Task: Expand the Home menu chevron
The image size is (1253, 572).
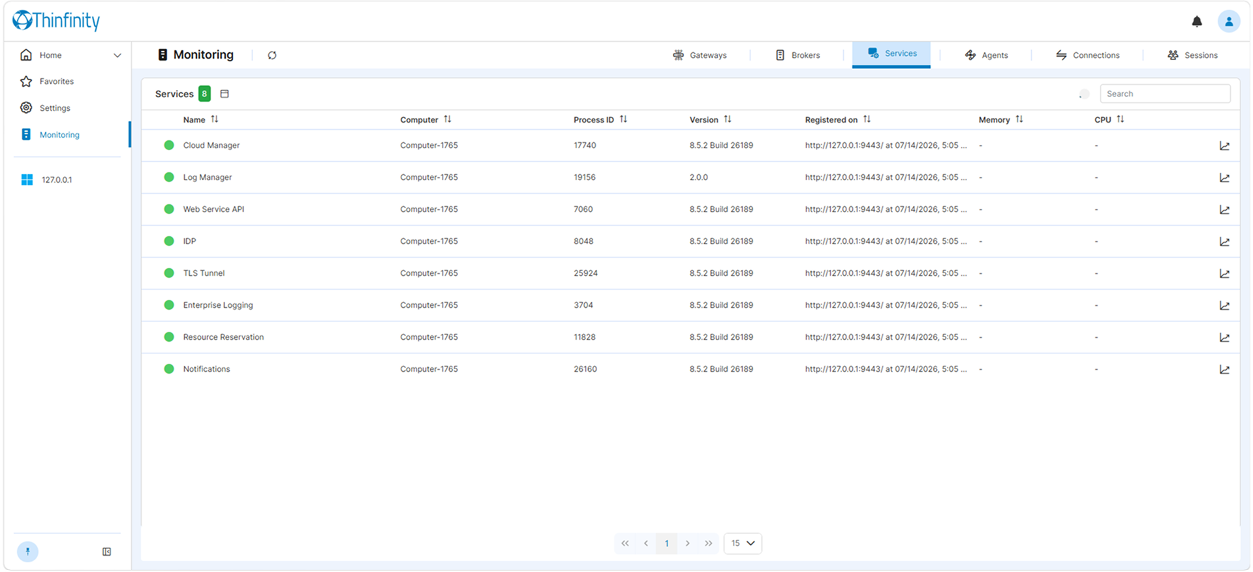Action: coord(117,55)
